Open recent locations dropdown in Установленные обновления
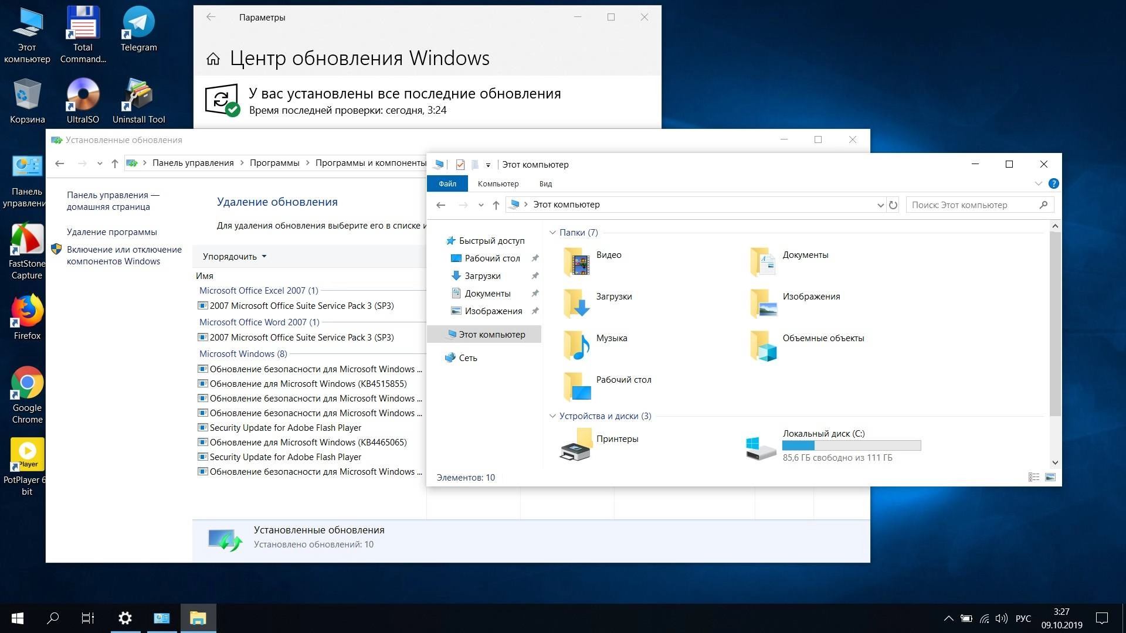Screen dimensions: 1126x633 100,163
